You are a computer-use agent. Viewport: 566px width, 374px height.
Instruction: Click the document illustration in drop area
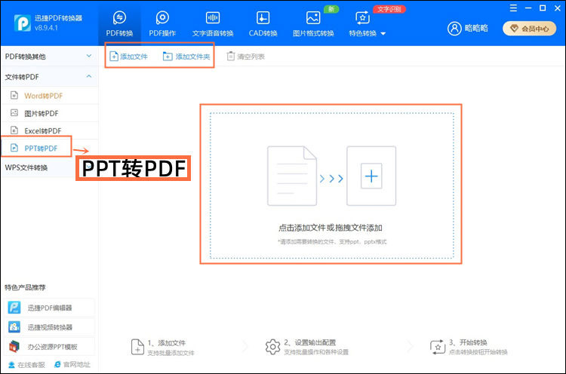coord(292,176)
